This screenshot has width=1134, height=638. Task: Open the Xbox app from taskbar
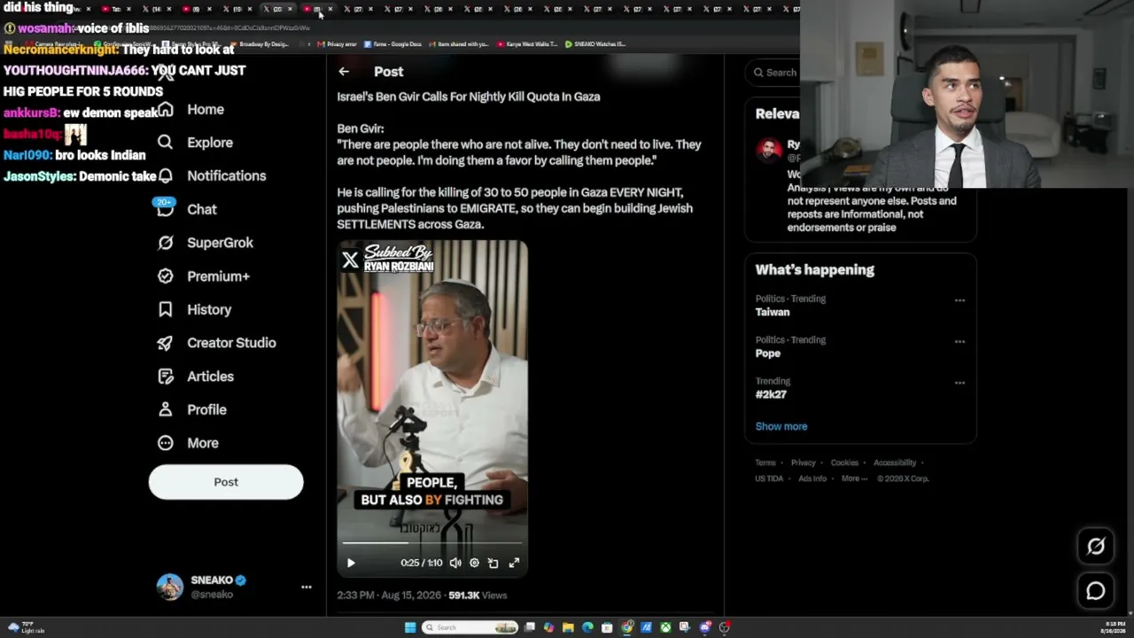coord(665,627)
